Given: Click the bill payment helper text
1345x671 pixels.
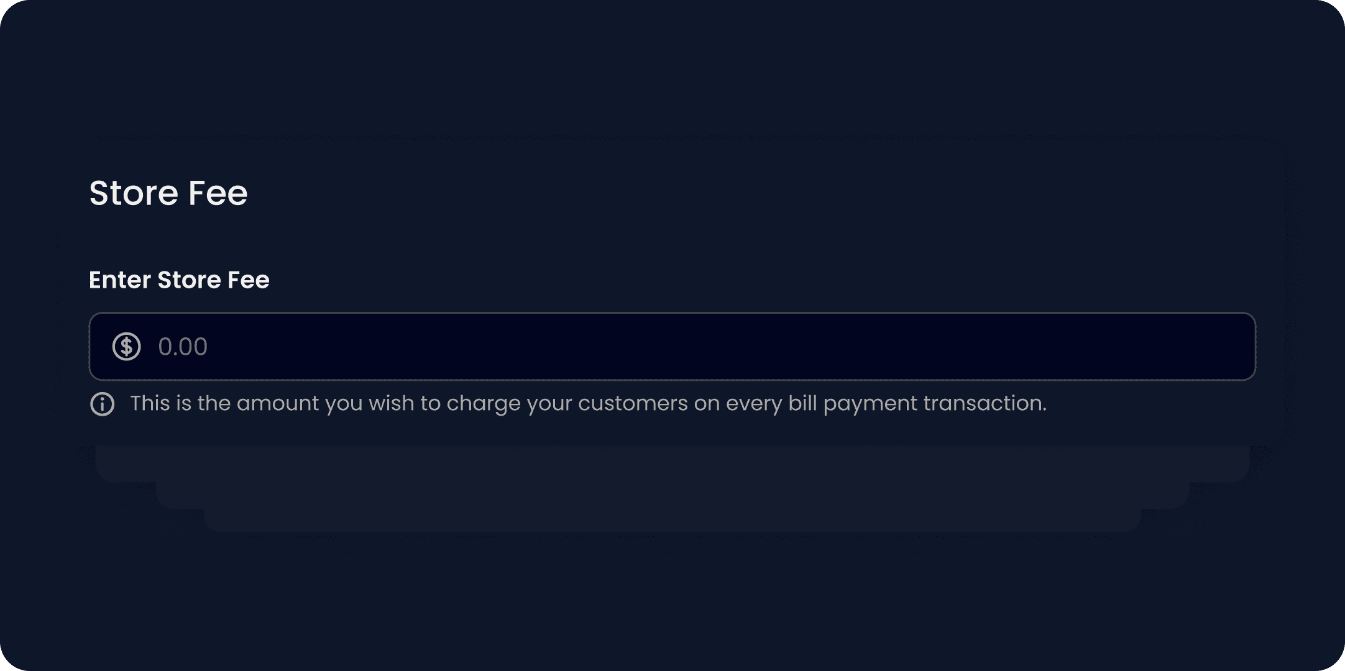Looking at the screenshot, I should (x=588, y=404).
